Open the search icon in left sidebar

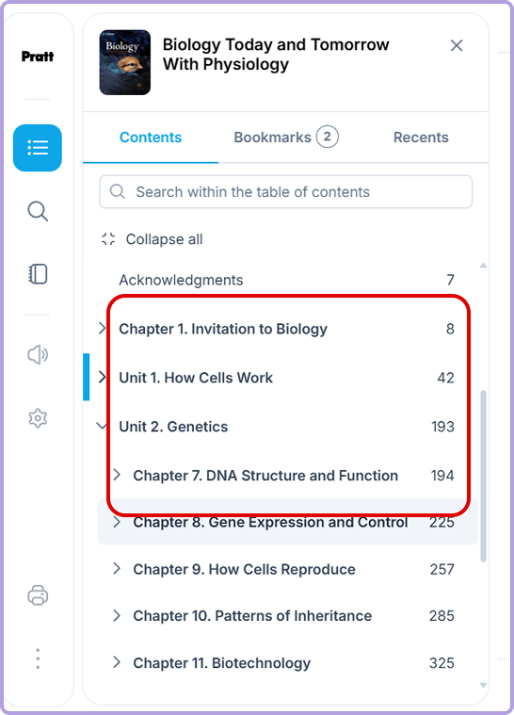point(38,211)
